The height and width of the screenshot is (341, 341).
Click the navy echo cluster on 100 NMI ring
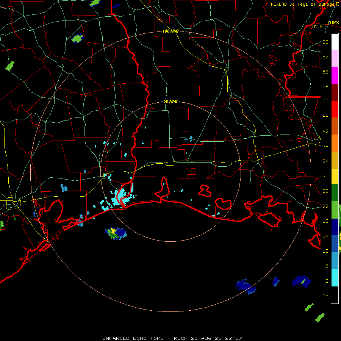pyautogui.click(x=246, y=286)
